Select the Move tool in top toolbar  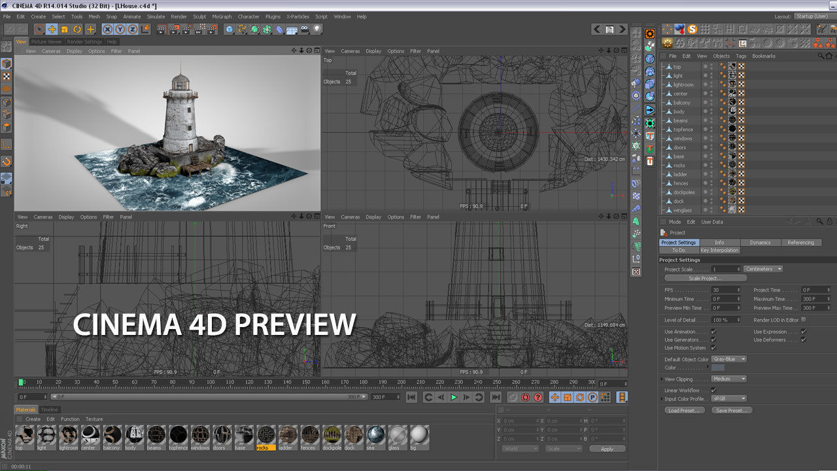[52, 29]
